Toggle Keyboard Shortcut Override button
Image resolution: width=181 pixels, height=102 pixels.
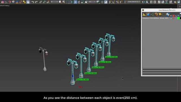click(106, 2)
